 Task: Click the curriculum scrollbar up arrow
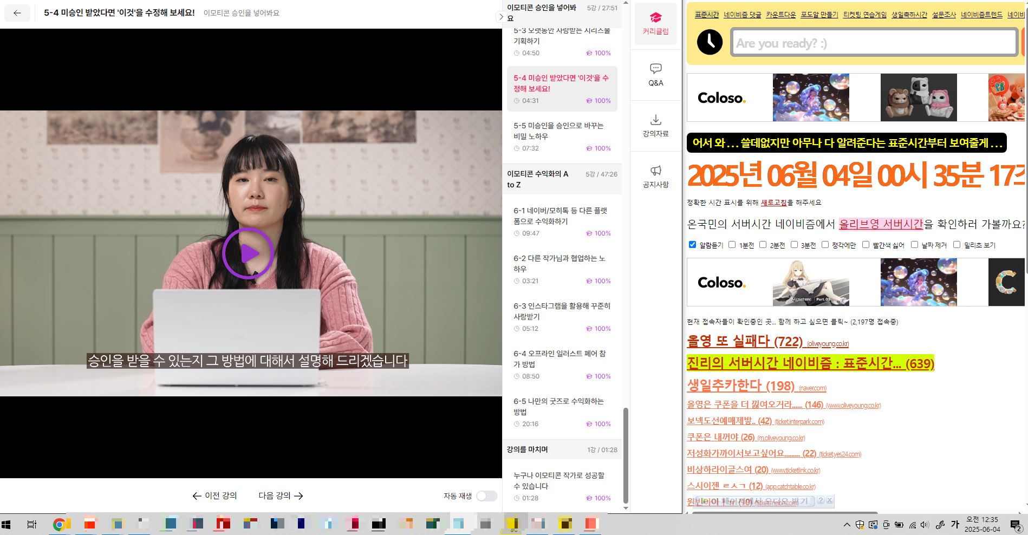coord(626,3)
